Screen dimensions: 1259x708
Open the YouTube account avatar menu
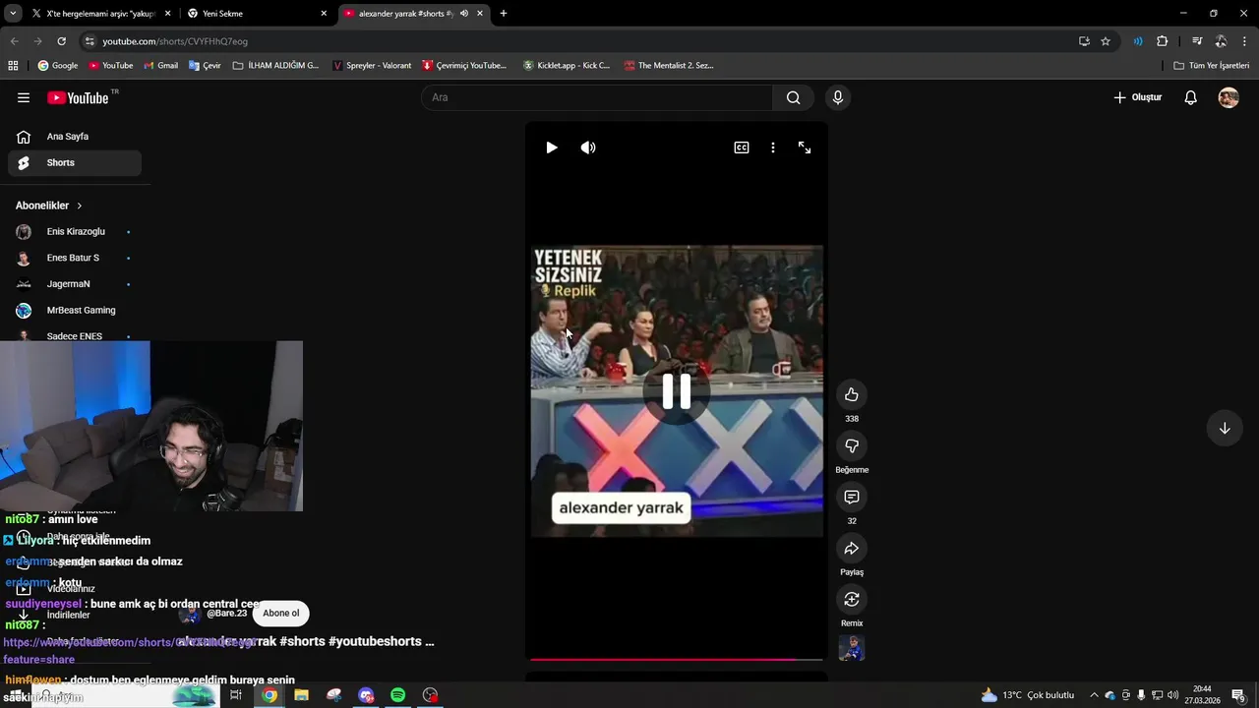(x=1229, y=97)
